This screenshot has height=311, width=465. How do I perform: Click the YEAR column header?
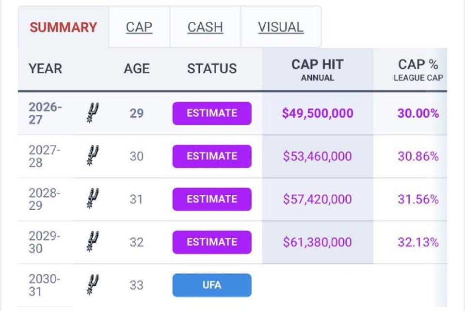45,69
